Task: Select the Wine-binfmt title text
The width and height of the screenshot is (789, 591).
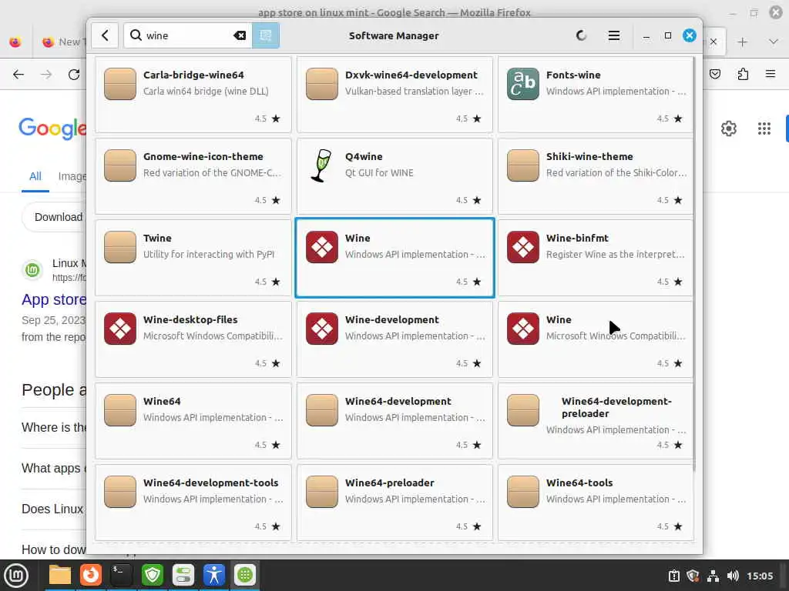Action: point(577,238)
